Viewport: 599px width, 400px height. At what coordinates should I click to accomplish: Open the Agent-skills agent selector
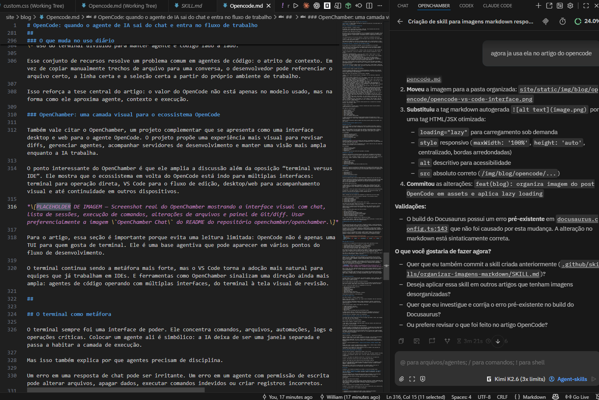568,379
